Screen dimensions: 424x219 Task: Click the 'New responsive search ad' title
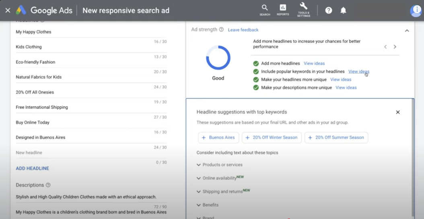tap(126, 10)
